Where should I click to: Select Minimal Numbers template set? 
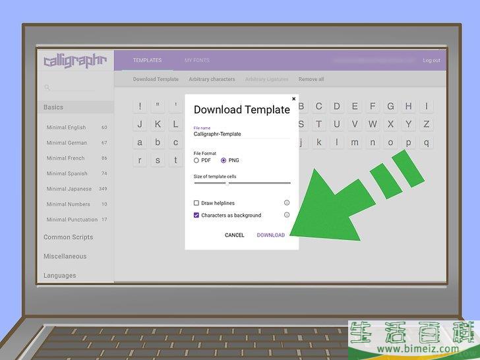76,204
